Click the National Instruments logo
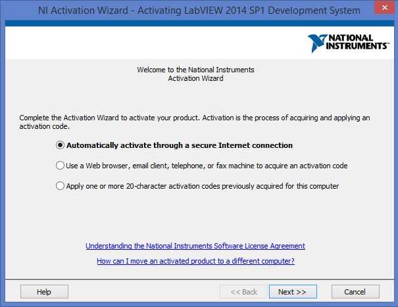Screen dimensions: 398x307 [x=349, y=43]
